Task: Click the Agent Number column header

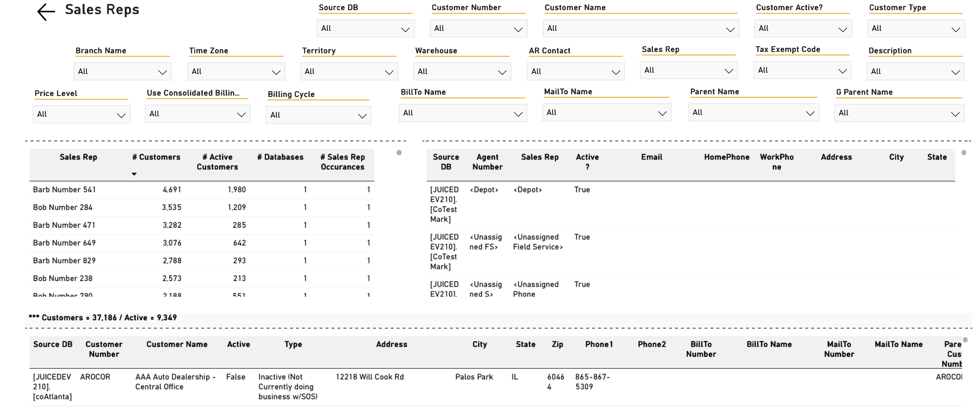Action: 487,162
